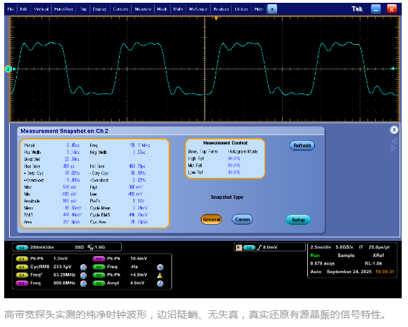Click the error icon beside C4 Freq -Hz
This screenshot has width=408, height=327.
tap(160, 267)
